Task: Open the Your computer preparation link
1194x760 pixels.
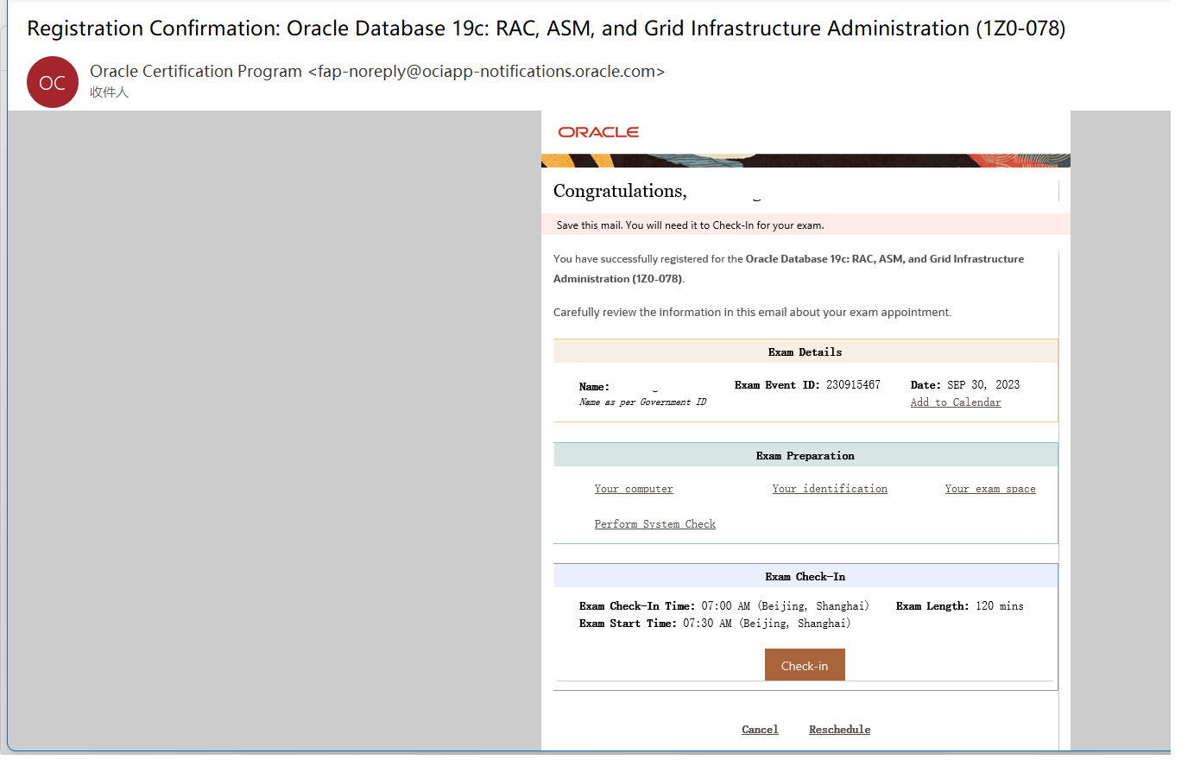Action: pyautogui.click(x=634, y=488)
